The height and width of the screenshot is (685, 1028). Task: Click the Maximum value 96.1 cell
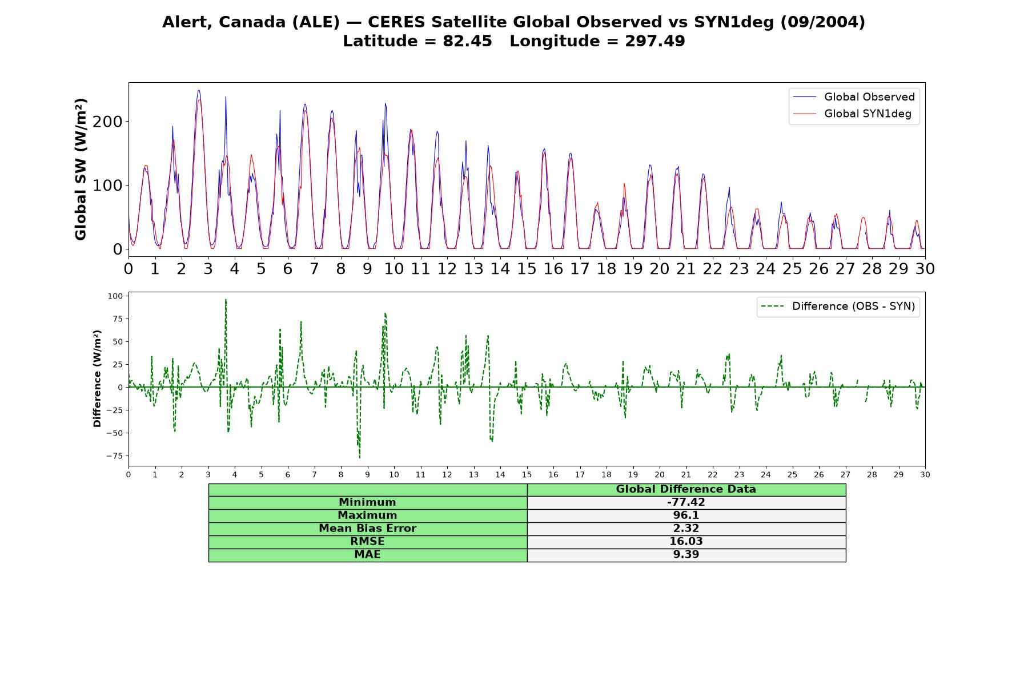[x=686, y=515]
